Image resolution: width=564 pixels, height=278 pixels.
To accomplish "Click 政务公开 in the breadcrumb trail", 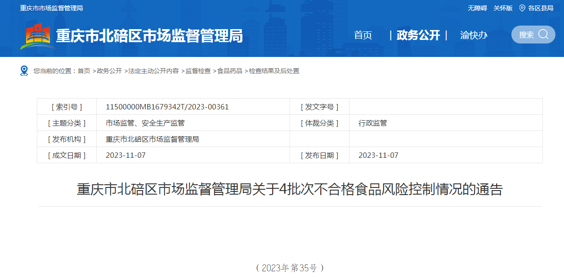I will click(x=109, y=71).
